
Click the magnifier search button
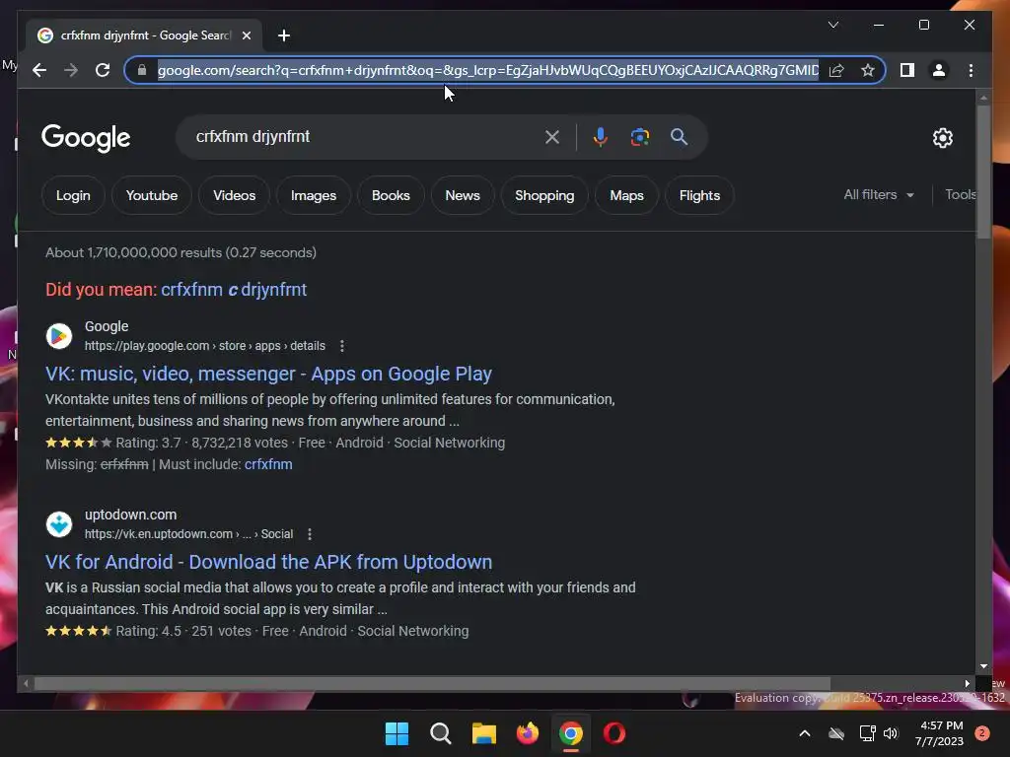[679, 136]
